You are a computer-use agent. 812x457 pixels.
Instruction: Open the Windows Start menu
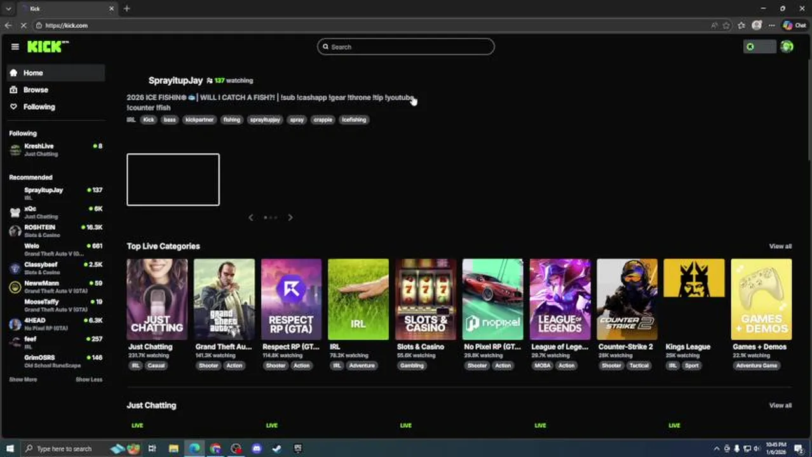pos(10,449)
